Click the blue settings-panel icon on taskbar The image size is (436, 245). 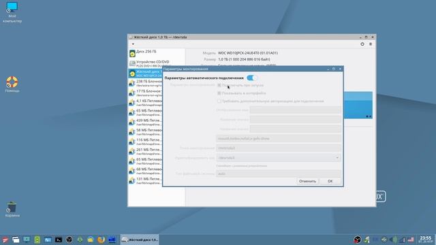click(48, 240)
